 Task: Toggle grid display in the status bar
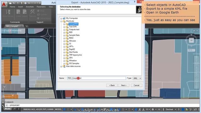point(64,110)
